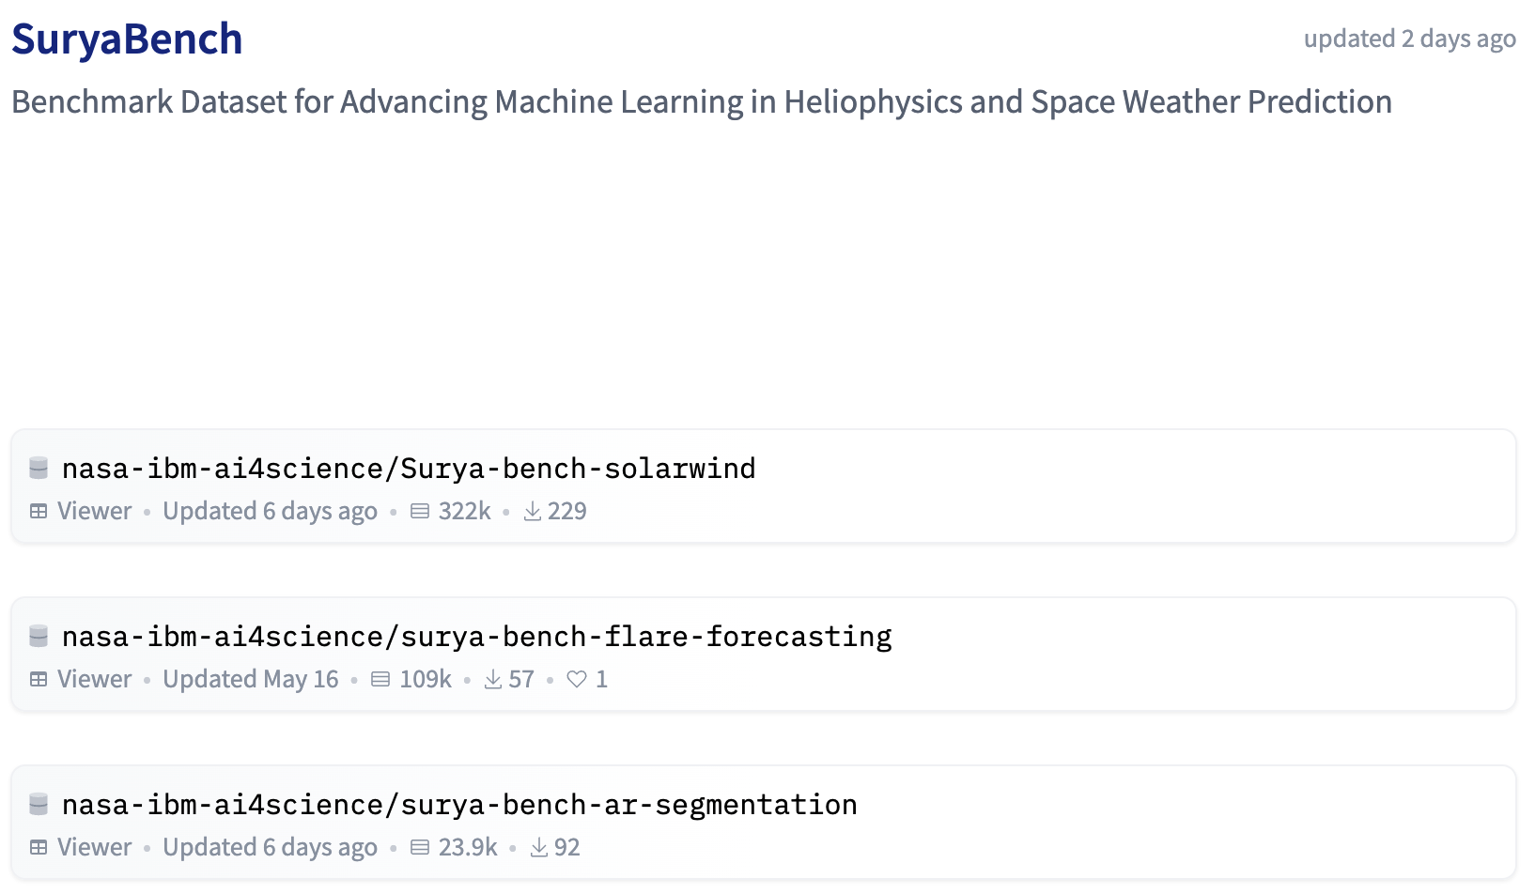
Task: Click the rows icon next to 109k
Action: [x=380, y=679]
